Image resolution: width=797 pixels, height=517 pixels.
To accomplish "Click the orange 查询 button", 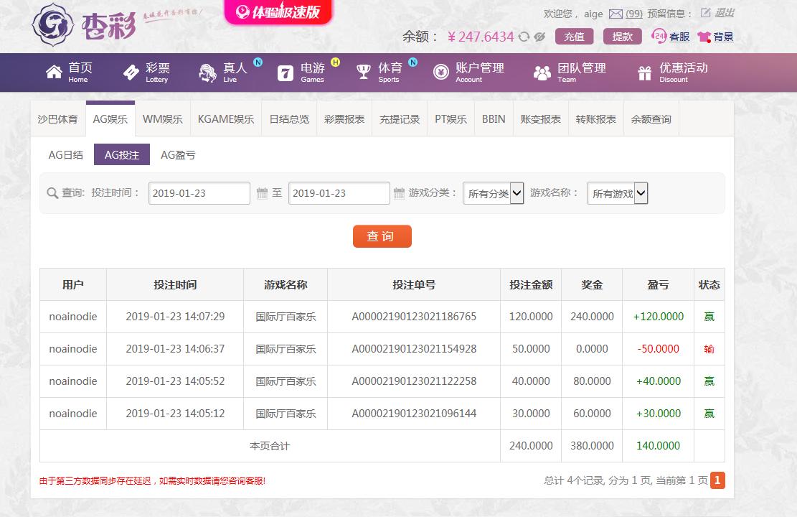I will (382, 236).
